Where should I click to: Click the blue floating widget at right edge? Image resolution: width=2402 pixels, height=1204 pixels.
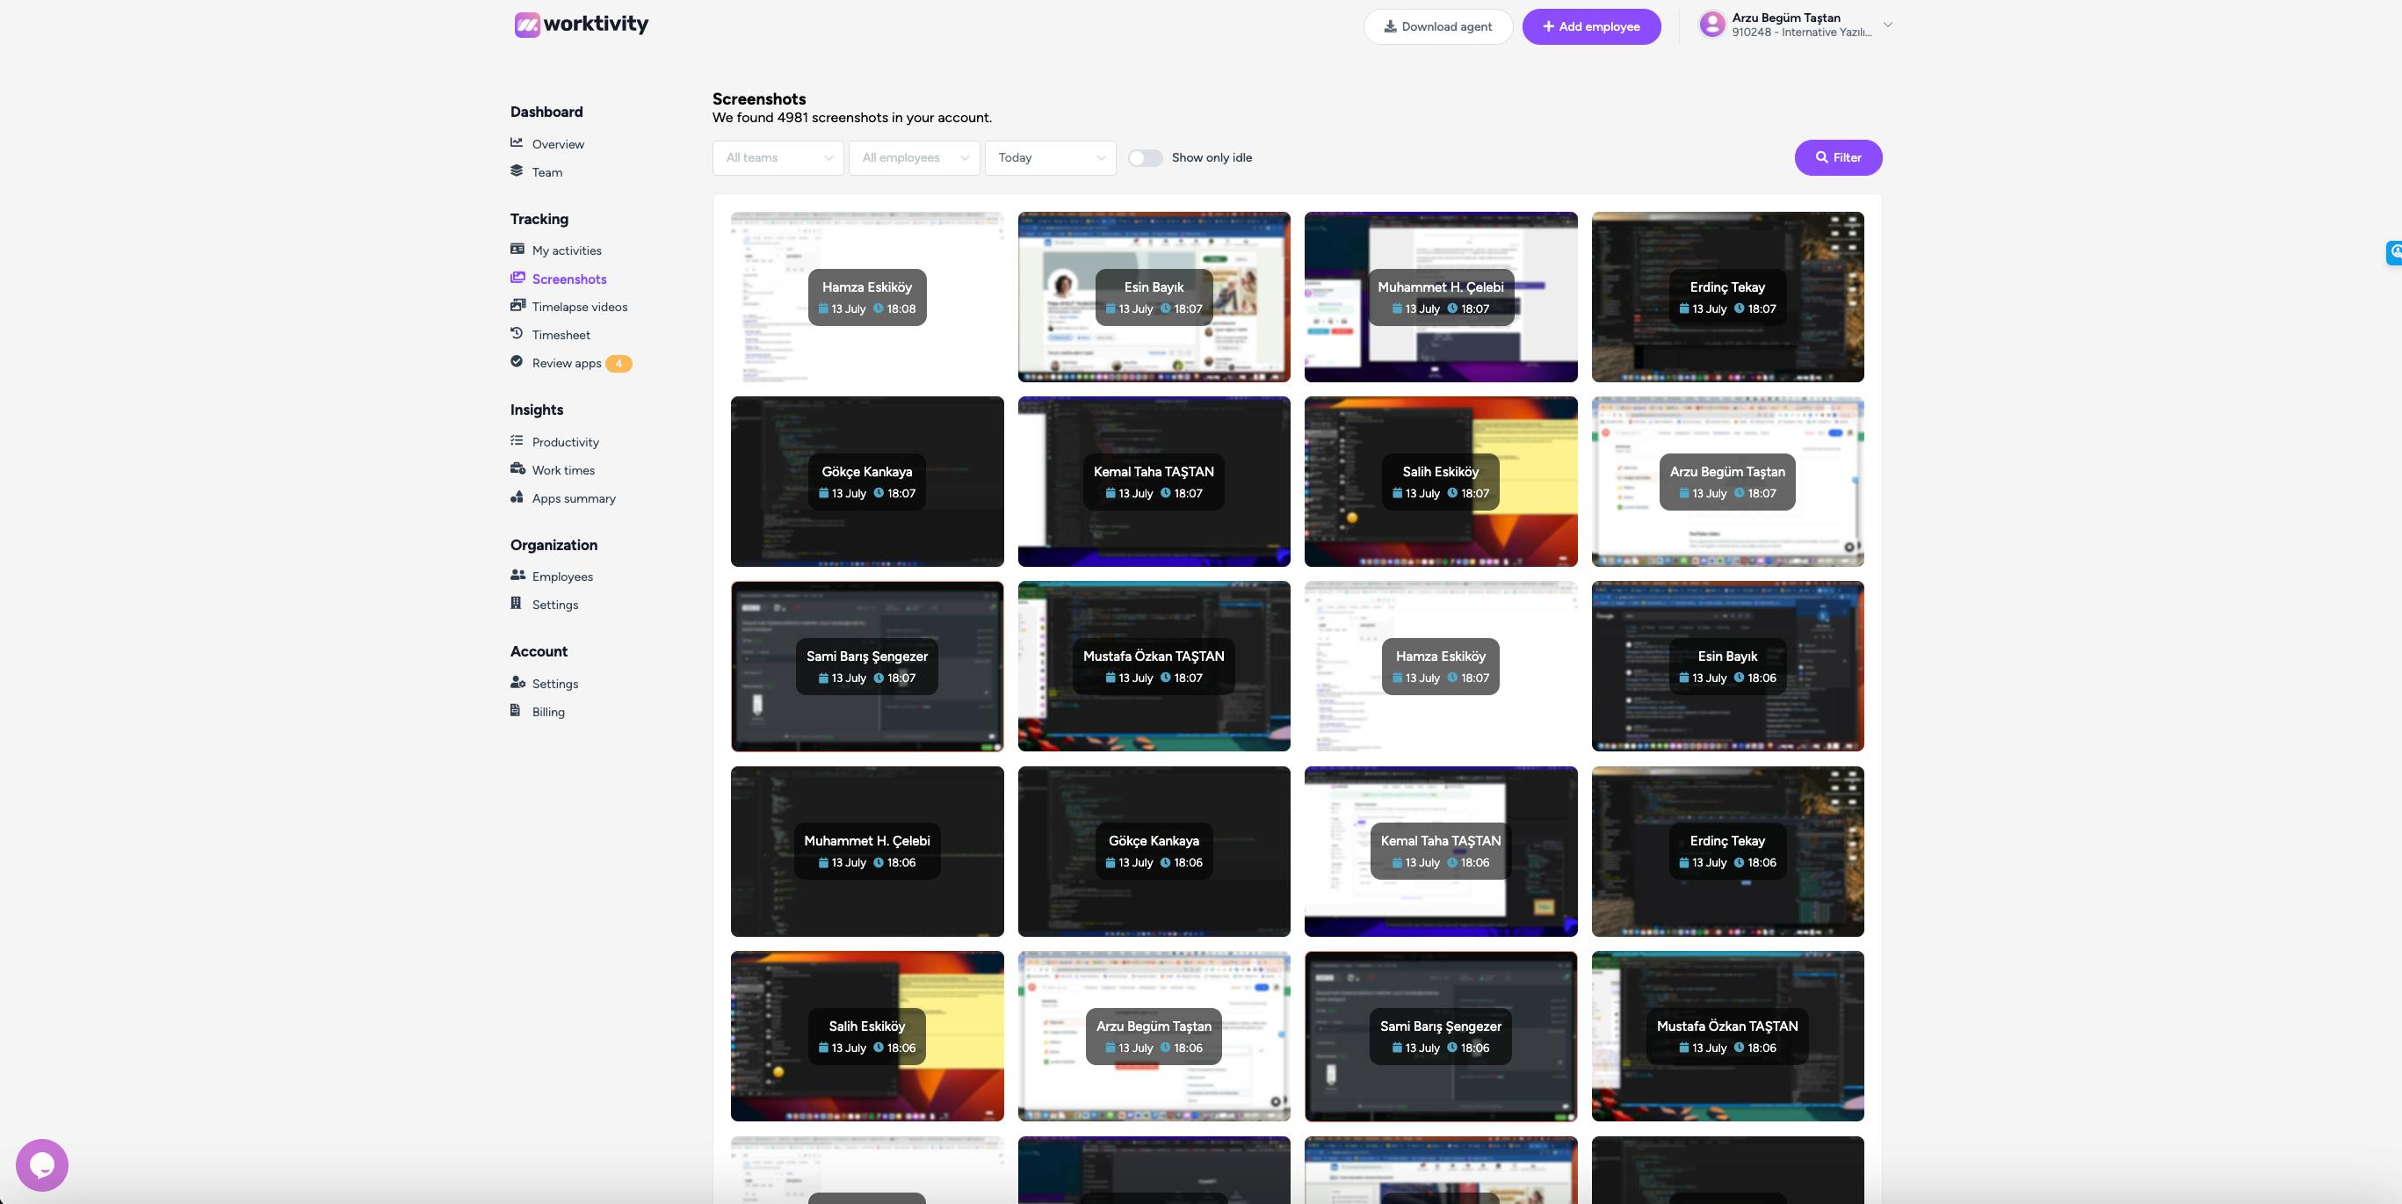[2393, 252]
